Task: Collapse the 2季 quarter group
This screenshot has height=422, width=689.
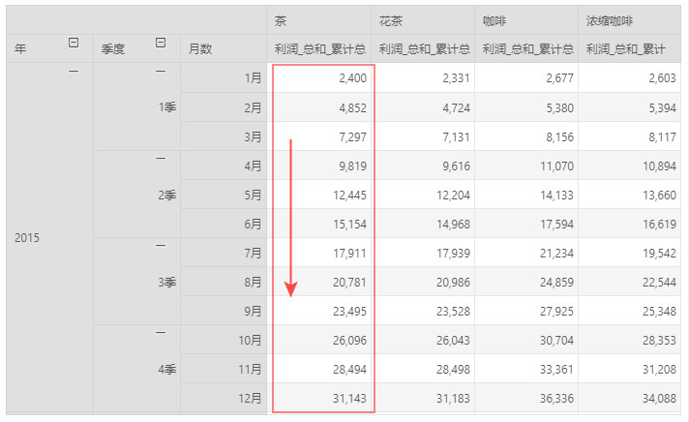Action: click(x=161, y=159)
